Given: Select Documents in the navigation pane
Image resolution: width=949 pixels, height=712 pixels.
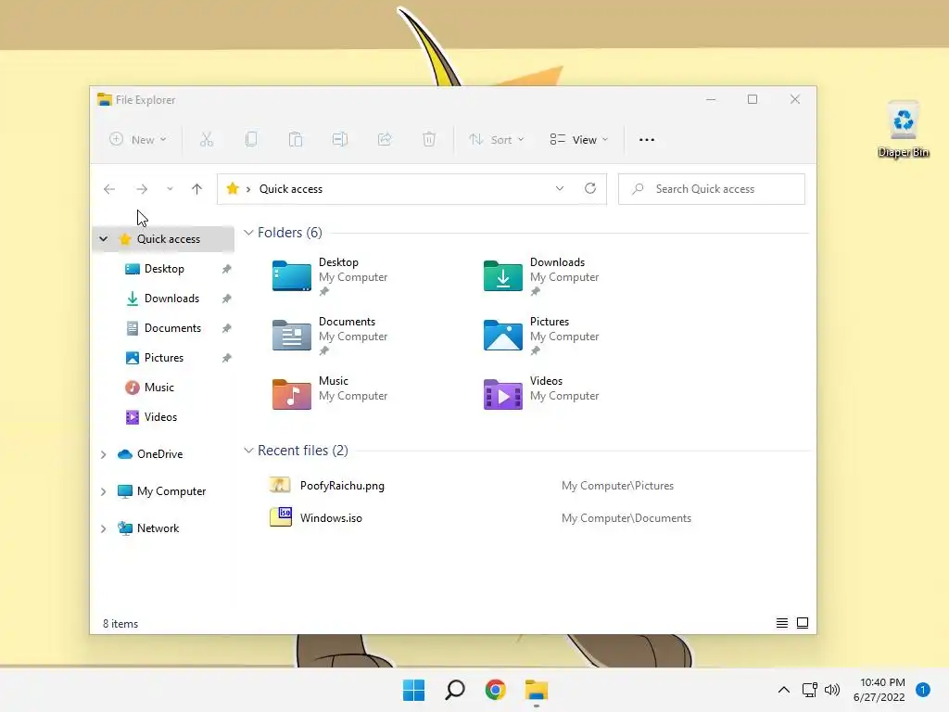Looking at the screenshot, I should (171, 328).
